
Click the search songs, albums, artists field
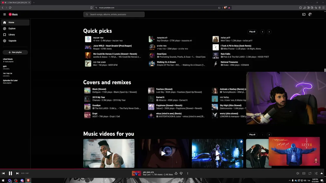[114, 14]
